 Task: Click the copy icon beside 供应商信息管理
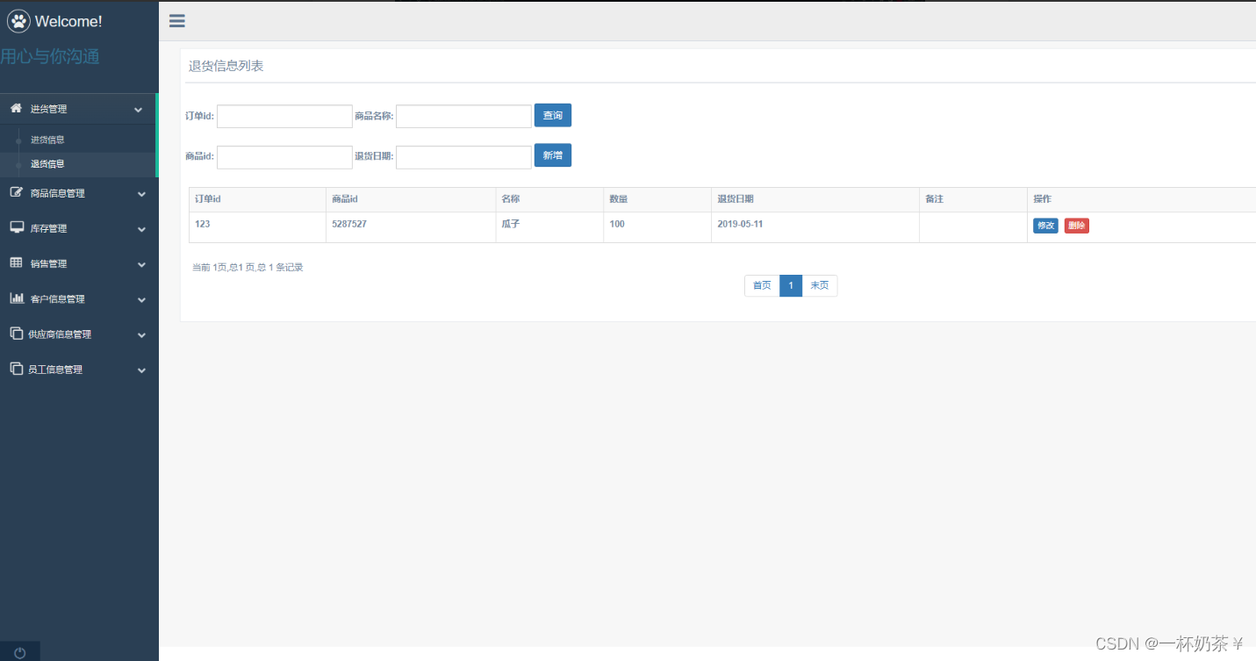tap(16, 334)
